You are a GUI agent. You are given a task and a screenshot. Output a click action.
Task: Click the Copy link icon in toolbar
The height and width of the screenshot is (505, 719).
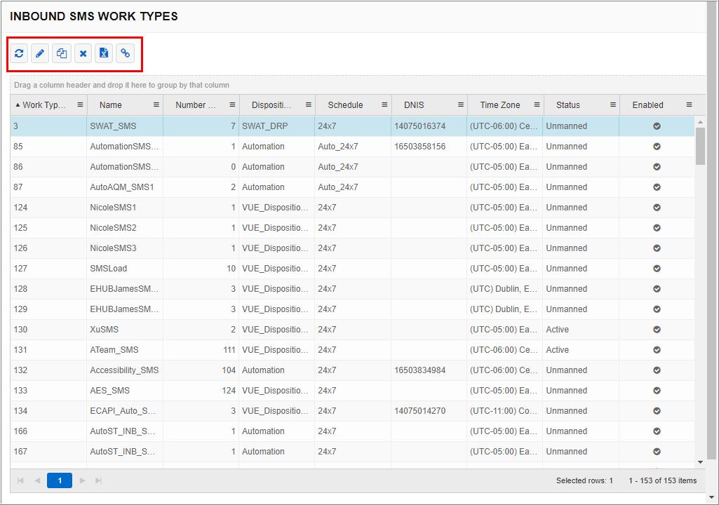pyautogui.click(x=125, y=53)
